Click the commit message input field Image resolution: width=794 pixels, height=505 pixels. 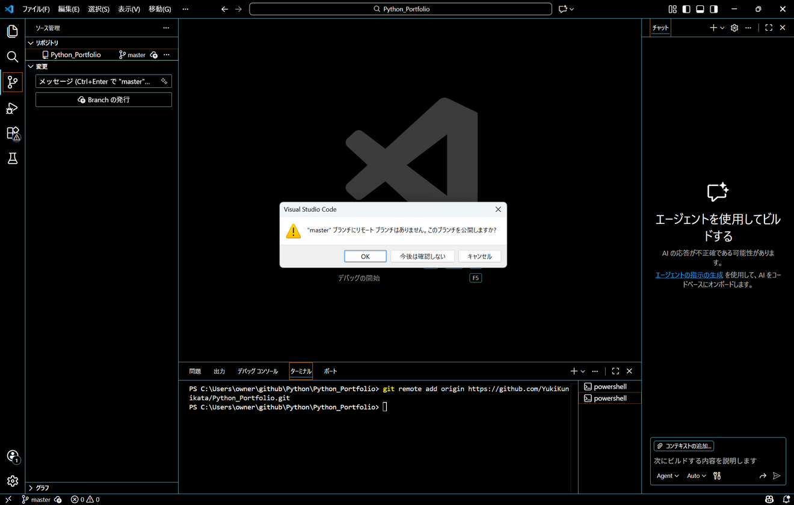coord(103,81)
